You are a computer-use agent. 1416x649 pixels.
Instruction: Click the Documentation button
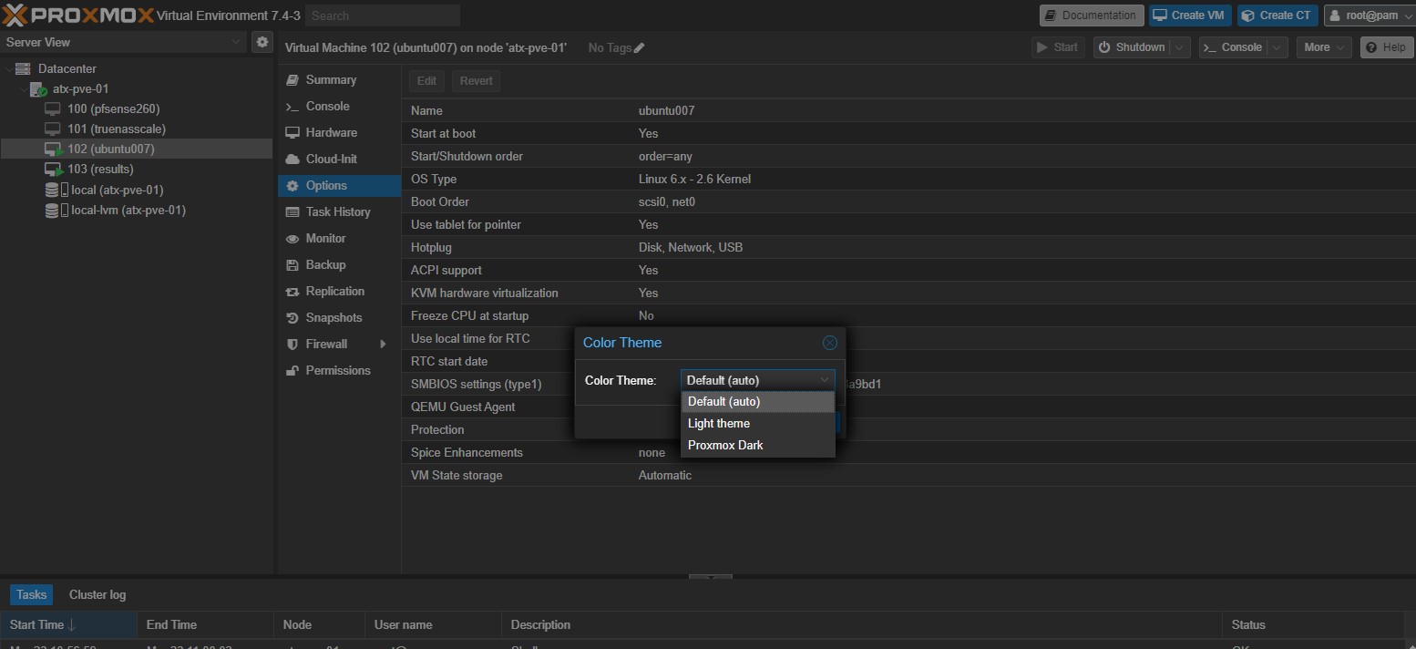tap(1092, 15)
